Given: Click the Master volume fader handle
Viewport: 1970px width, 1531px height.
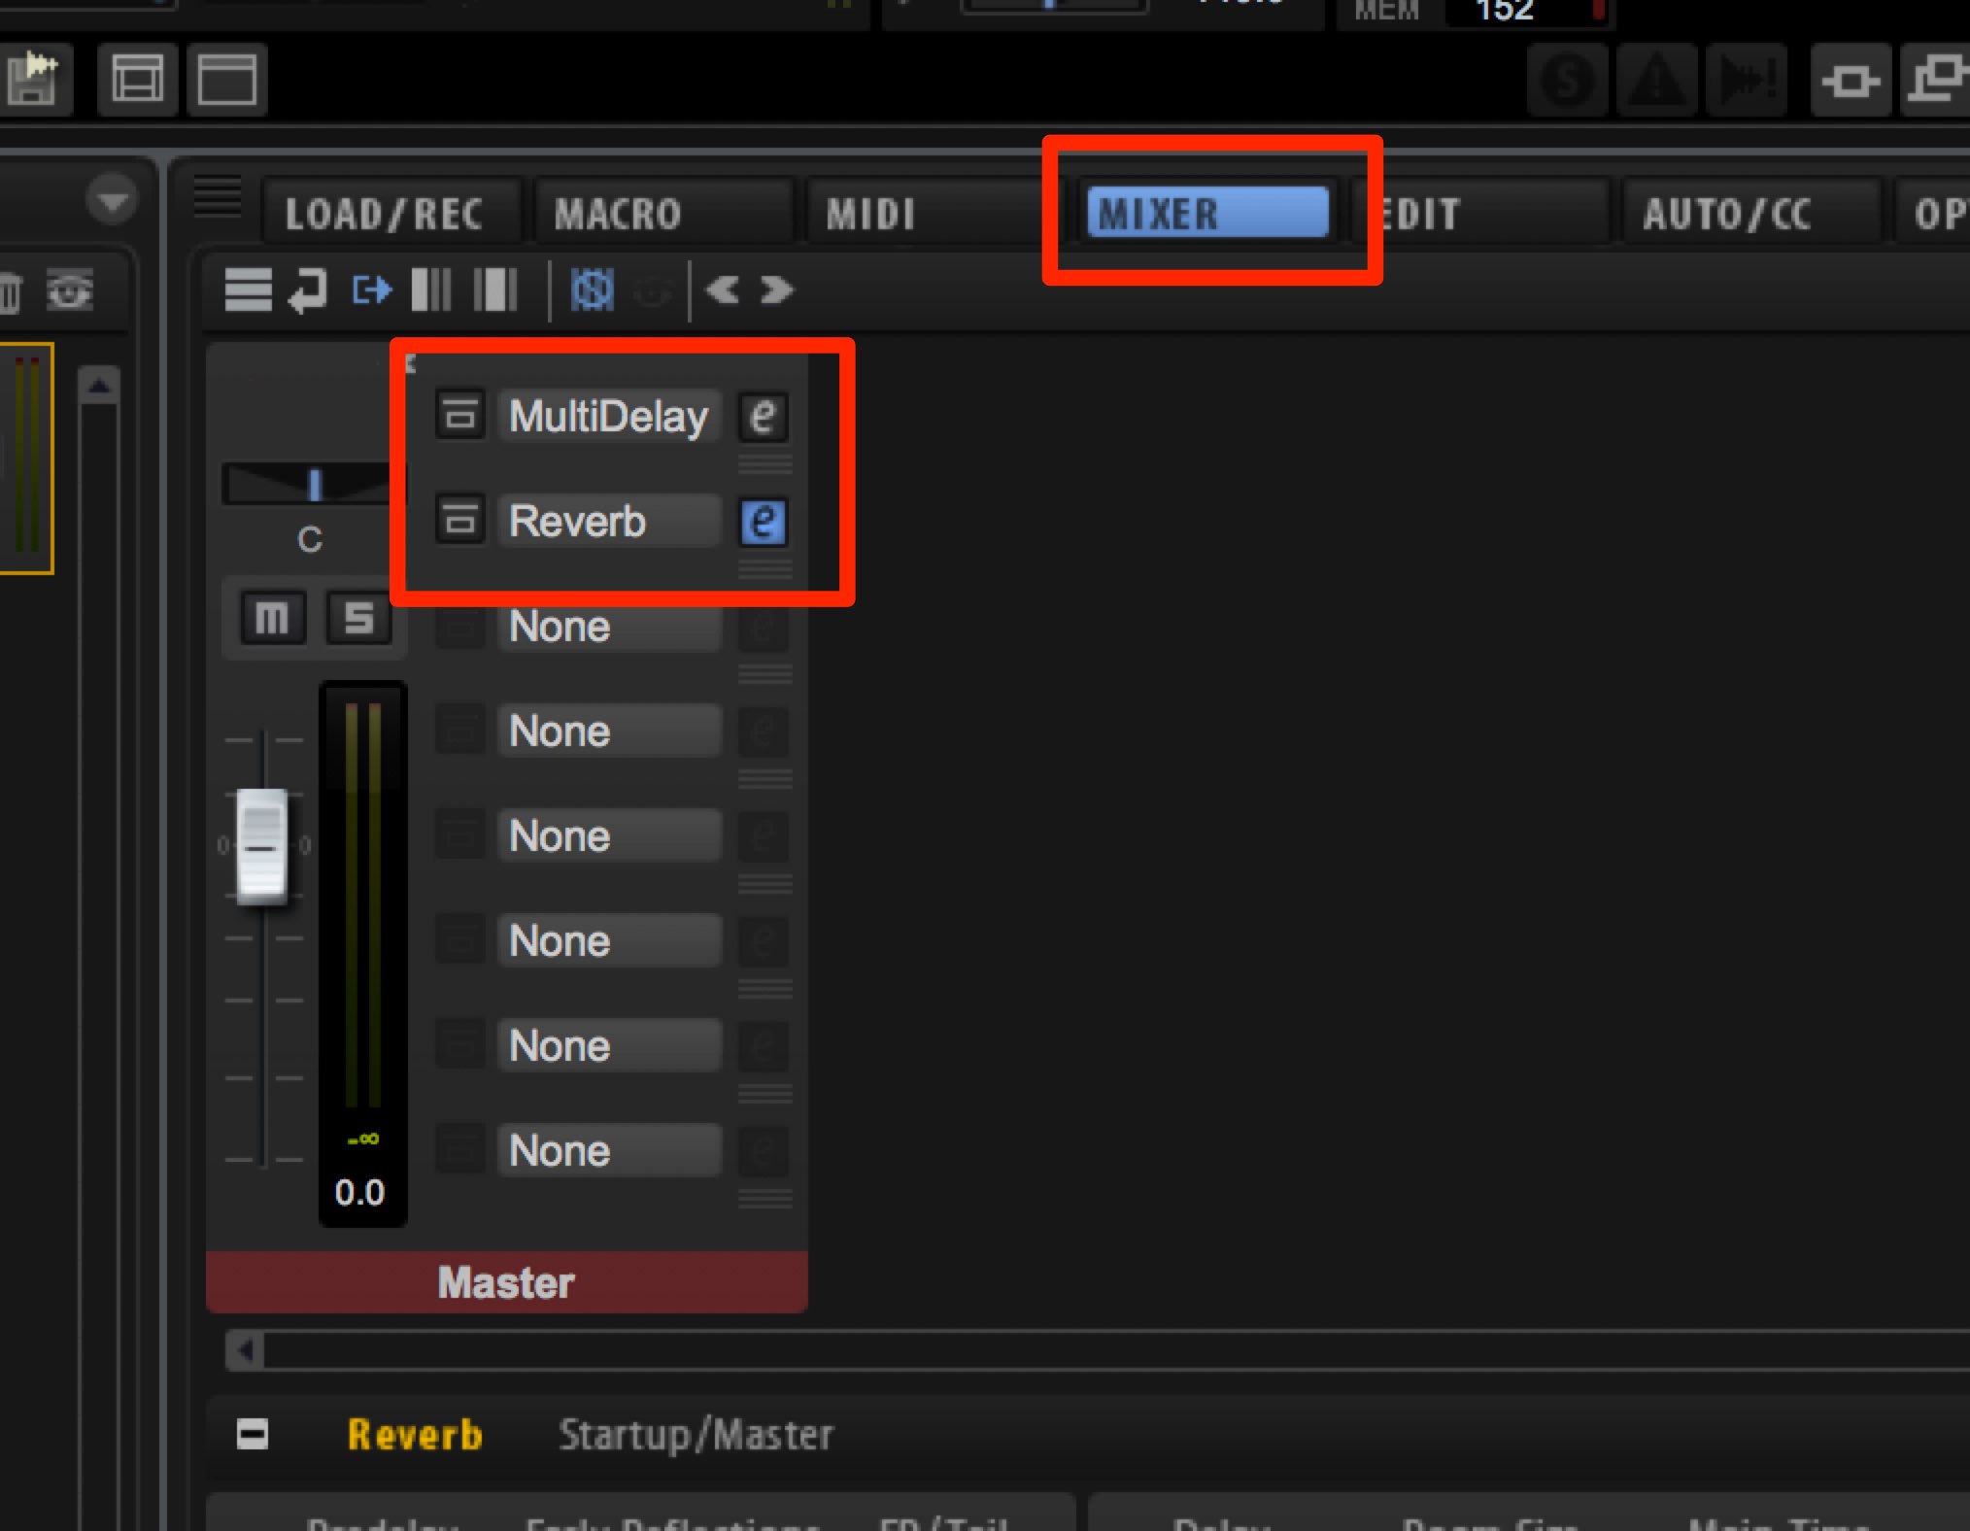Looking at the screenshot, I should pyautogui.click(x=262, y=846).
